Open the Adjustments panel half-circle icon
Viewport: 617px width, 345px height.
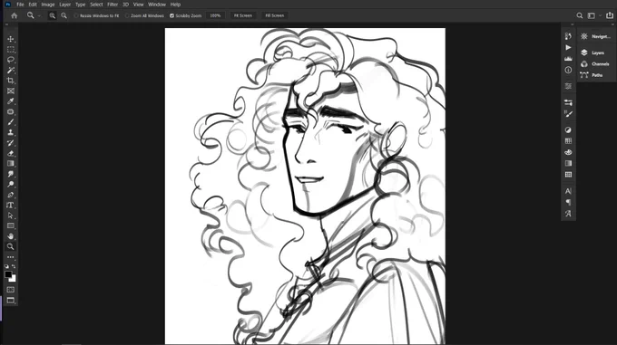coord(568,129)
